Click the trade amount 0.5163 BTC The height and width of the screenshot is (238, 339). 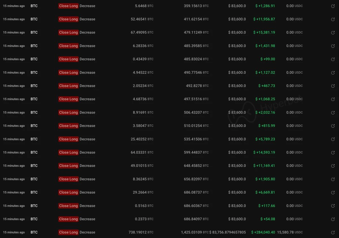coord(144,206)
